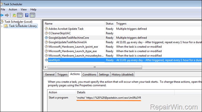Click the GoogleUpdateTaskMachineUA task clock icon
Viewport: 202px width, 112px height.
point(46,42)
